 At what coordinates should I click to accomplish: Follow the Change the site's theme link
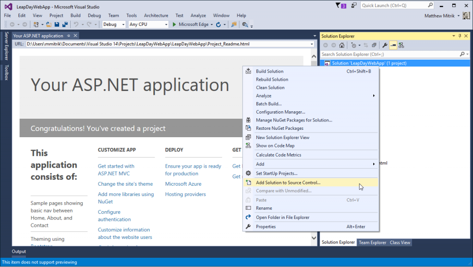pos(125,184)
